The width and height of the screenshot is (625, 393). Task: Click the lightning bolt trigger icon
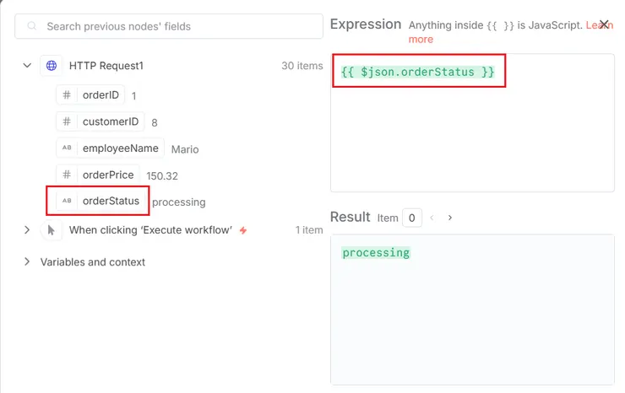coord(243,230)
